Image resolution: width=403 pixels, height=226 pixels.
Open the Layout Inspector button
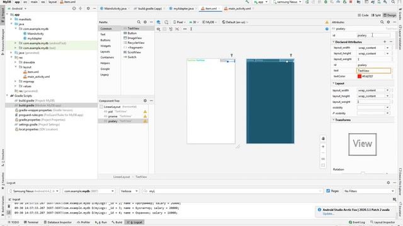[x=383, y=222]
